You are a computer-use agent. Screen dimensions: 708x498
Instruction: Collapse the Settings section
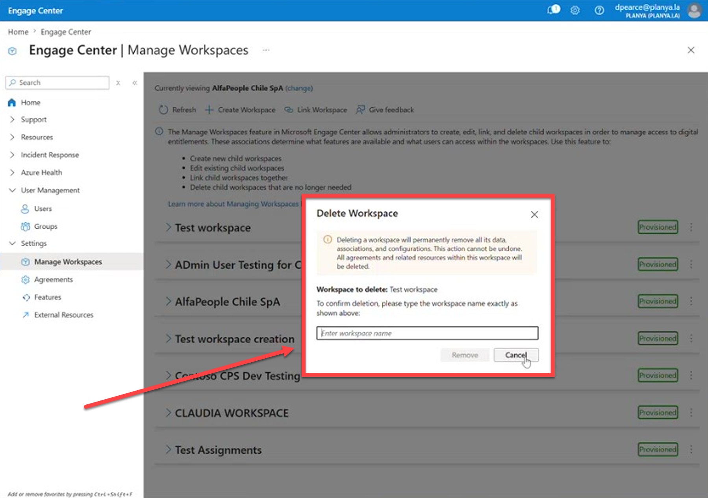tap(12, 243)
